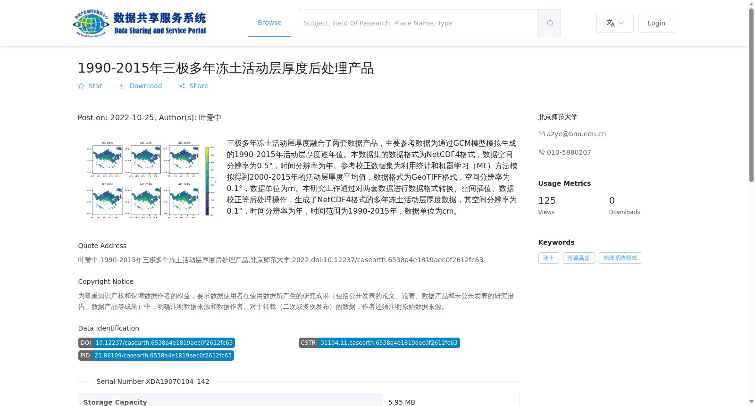Click the CSTR identifier badge
The width and height of the screenshot is (755, 406).
coord(379,343)
